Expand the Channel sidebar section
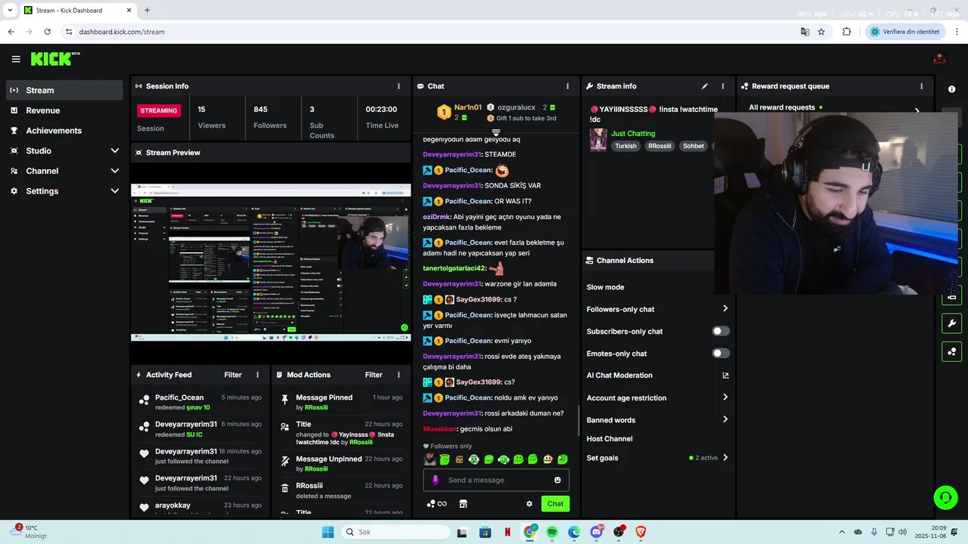This screenshot has height=544, width=968. tap(64, 171)
